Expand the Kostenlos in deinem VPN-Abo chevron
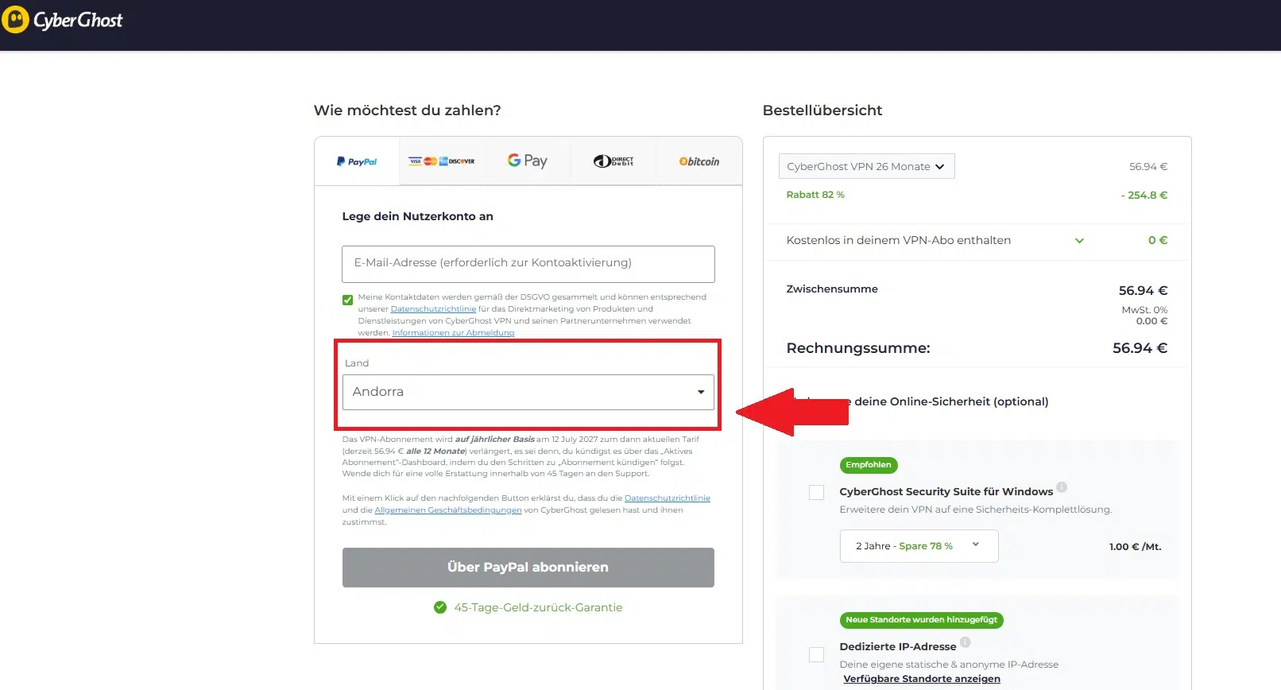1281x690 pixels. click(x=1079, y=240)
